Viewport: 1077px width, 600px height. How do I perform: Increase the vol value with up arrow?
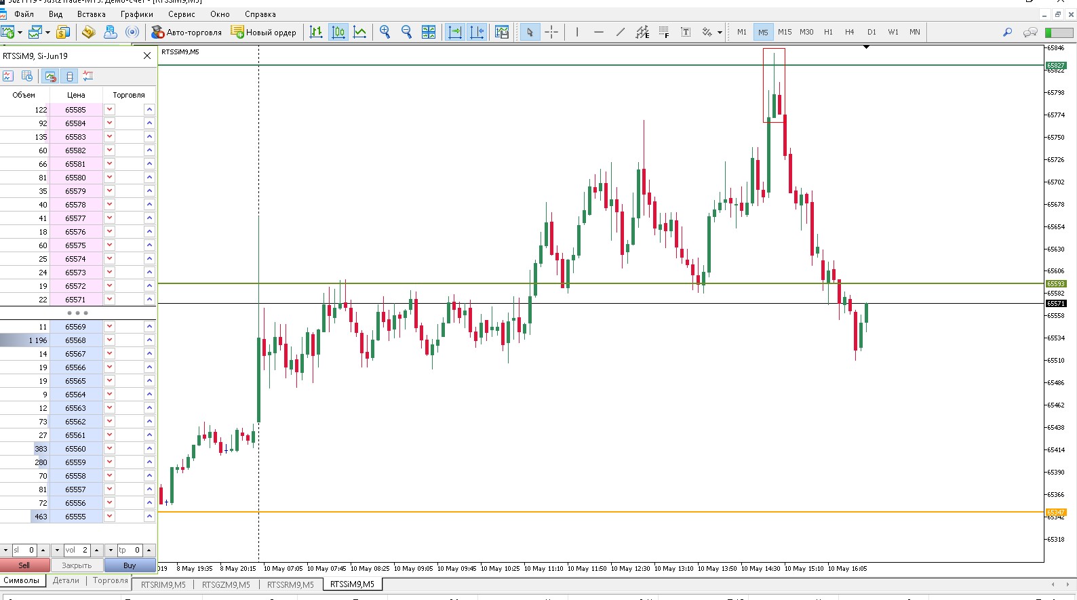(96, 550)
